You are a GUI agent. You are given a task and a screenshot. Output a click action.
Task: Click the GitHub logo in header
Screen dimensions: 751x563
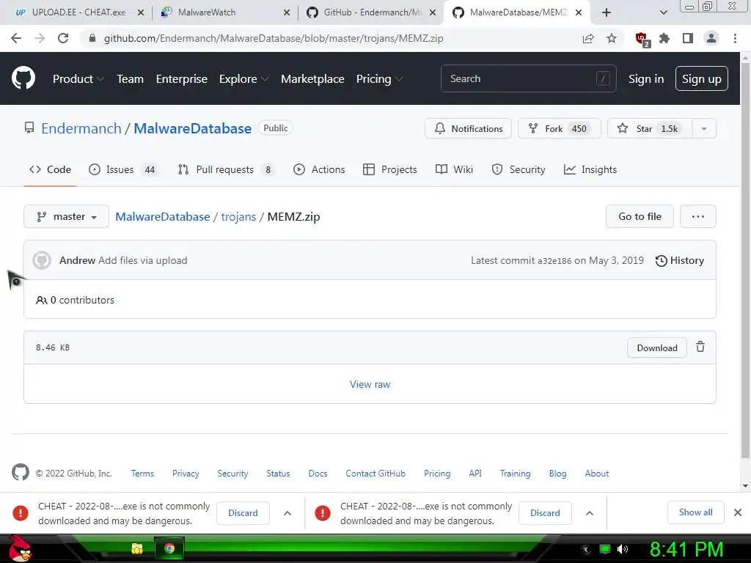(x=23, y=78)
